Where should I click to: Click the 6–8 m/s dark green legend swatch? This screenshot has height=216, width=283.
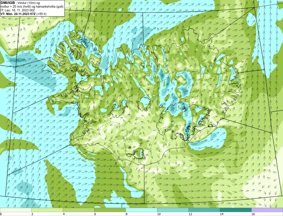click(110, 210)
